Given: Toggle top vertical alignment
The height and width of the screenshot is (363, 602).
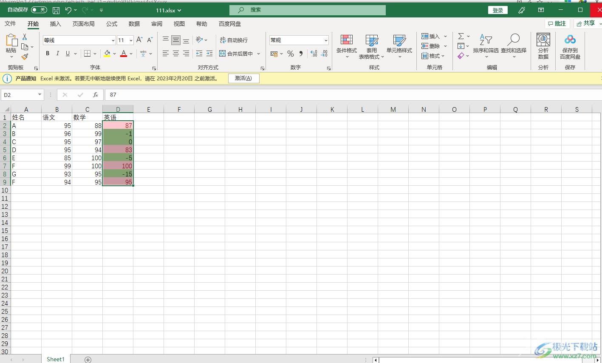Looking at the screenshot, I should click(166, 40).
